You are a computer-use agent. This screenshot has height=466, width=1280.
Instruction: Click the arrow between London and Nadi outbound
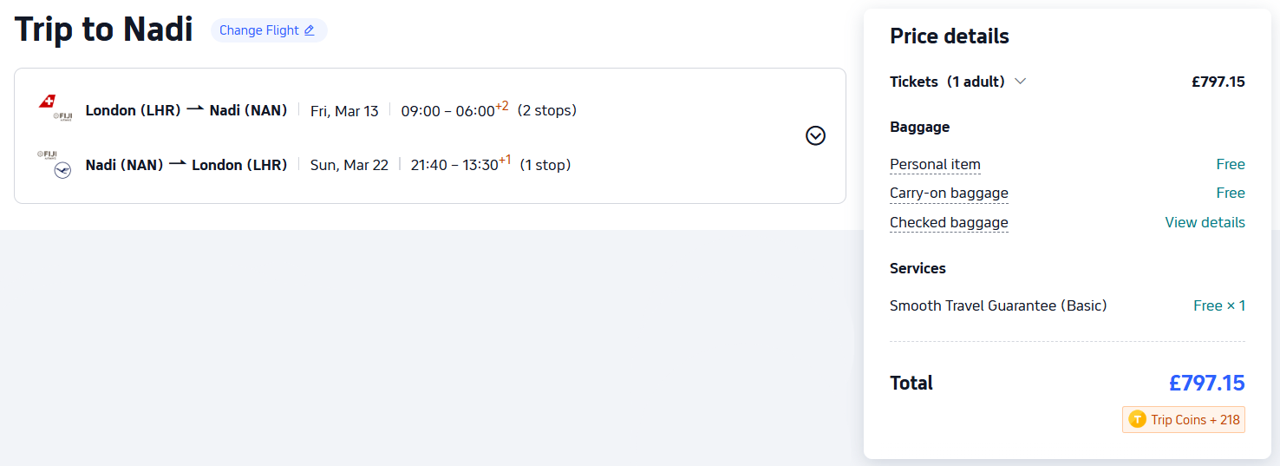tap(195, 110)
